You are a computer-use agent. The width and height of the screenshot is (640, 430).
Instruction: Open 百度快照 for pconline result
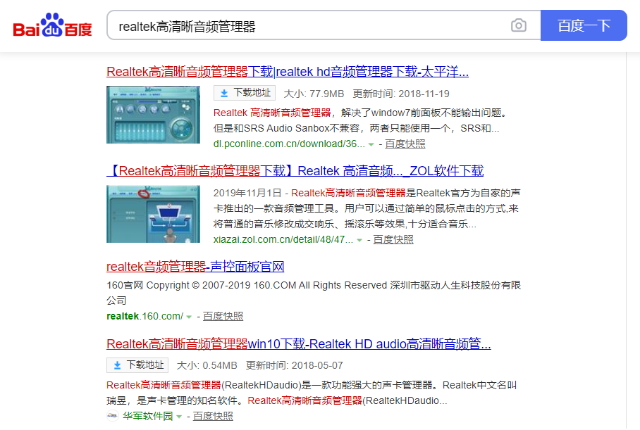405,144
